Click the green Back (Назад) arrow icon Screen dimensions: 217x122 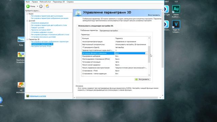(28, 6)
